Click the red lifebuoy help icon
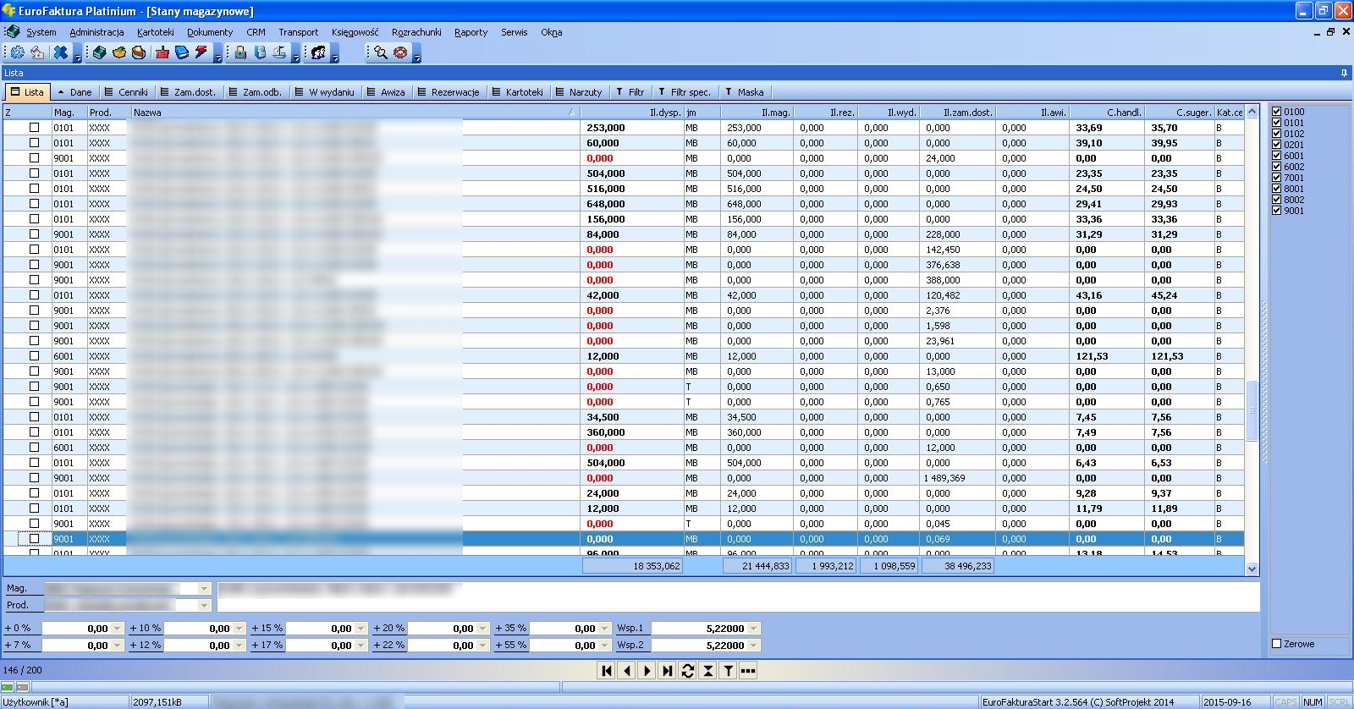 (400, 52)
